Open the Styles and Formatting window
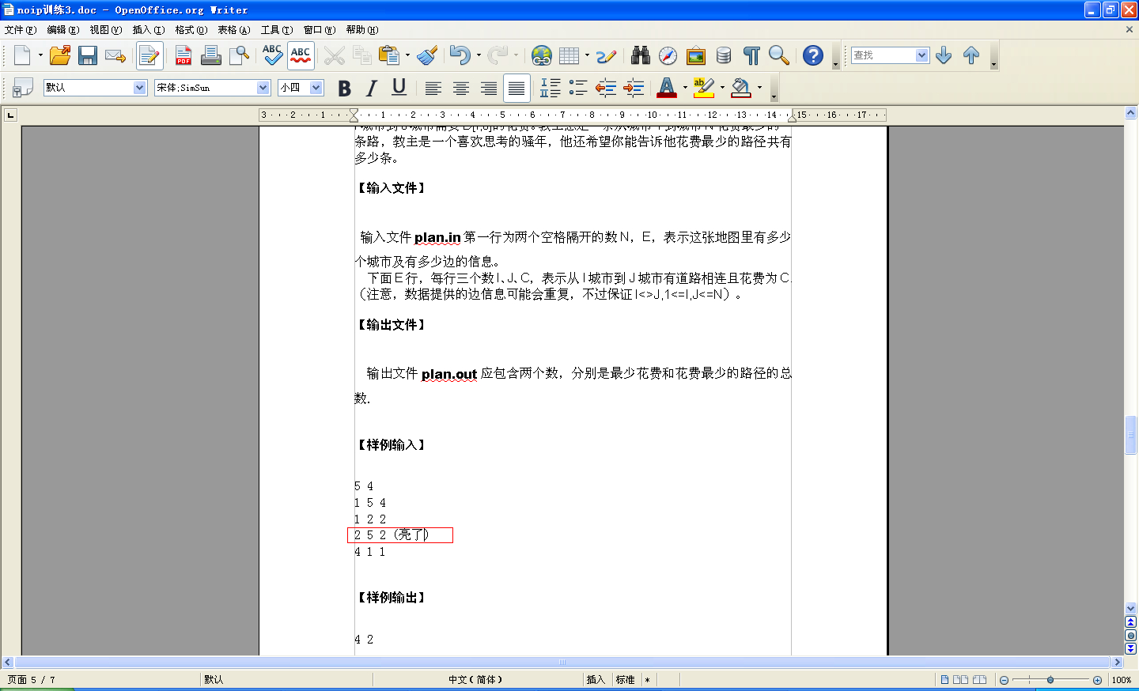The image size is (1139, 691). tap(23, 88)
